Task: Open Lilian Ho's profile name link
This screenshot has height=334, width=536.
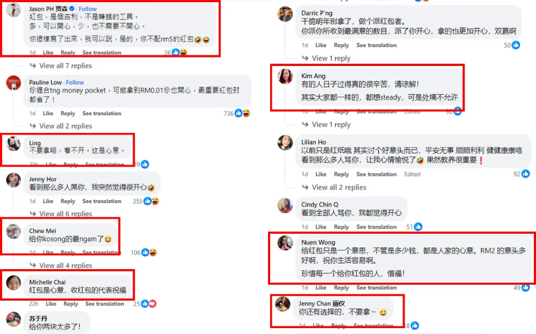Action: [x=314, y=142]
